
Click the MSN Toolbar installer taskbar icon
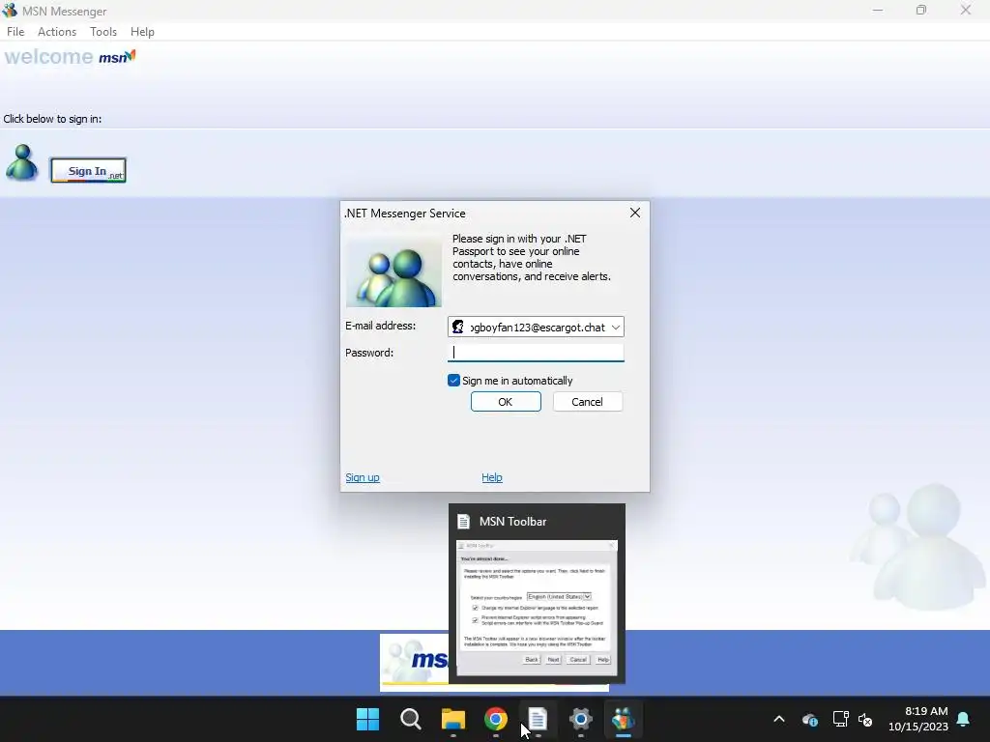538,719
